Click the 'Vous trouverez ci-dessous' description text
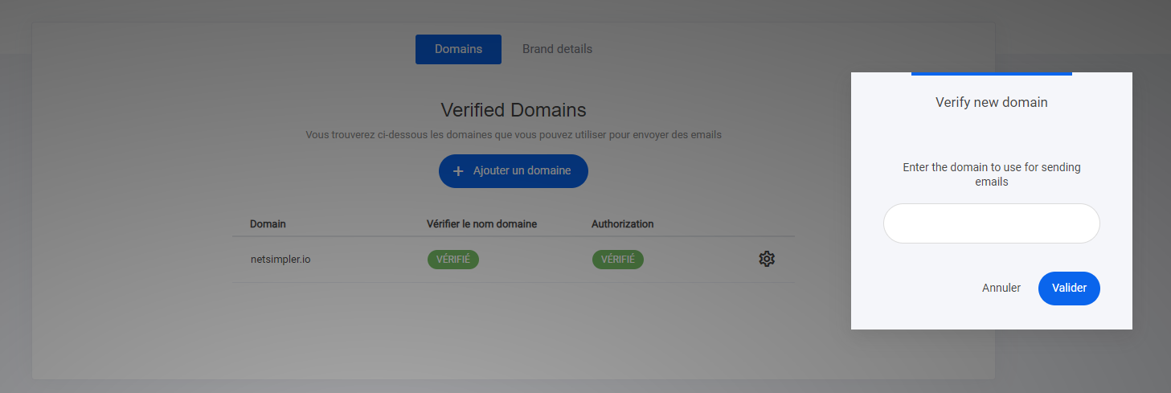Image resolution: width=1171 pixels, height=393 pixels. 513,135
